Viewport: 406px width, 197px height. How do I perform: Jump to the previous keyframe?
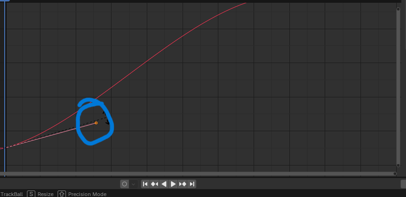pos(155,184)
